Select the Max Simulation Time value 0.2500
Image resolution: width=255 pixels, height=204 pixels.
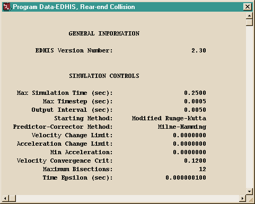(x=195, y=93)
